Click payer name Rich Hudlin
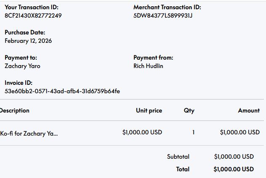 pos(148,66)
